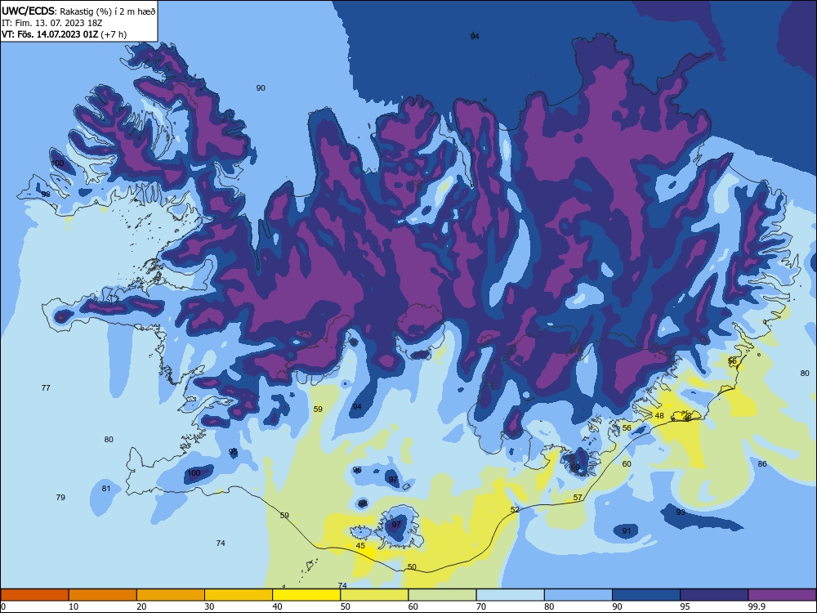Click the dark orange 0–10 legend swatch
817x613 pixels.
tap(34, 595)
